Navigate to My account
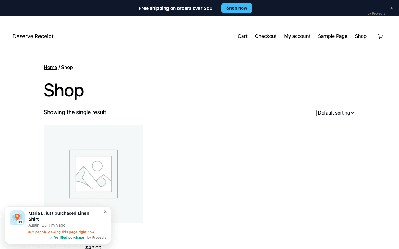This screenshot has width=399, height=249. [x=297, y=36]
